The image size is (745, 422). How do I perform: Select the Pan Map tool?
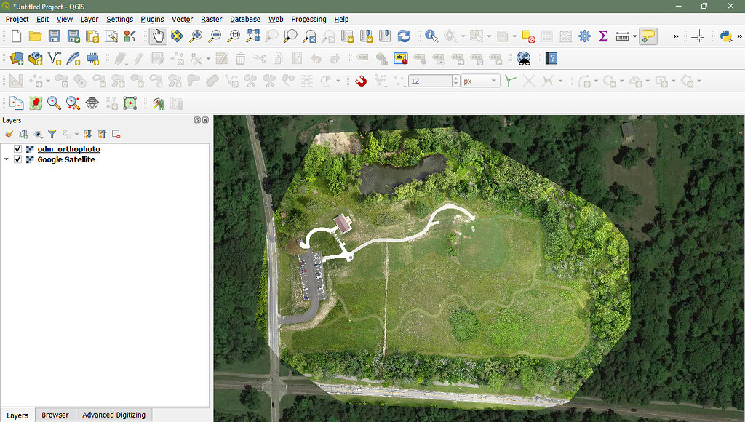pos(158,35)
